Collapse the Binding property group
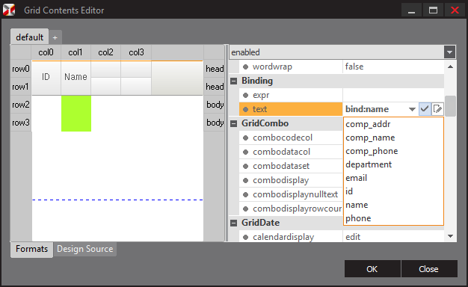 [234, 81]
